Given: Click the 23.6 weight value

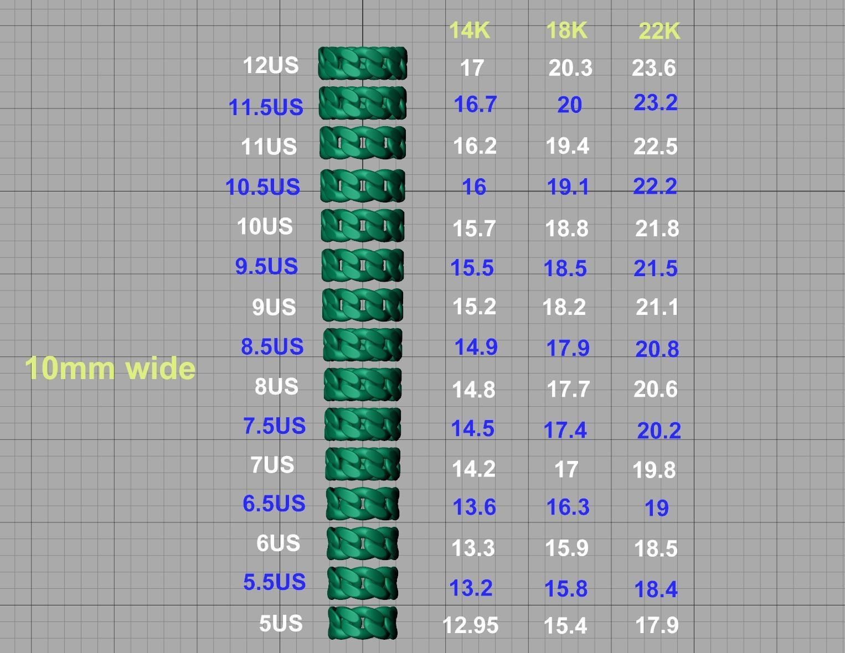Looking at the screenshot, I should point(654,68).
